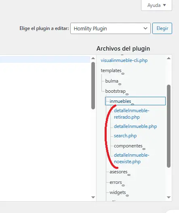This screenshot has width=179, height=213.
Task: Click the Elegir button
Action: click(162, 28)
